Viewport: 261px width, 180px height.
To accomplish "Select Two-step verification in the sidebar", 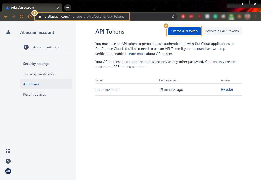I will pyautogui.click(x=39, y=74).
